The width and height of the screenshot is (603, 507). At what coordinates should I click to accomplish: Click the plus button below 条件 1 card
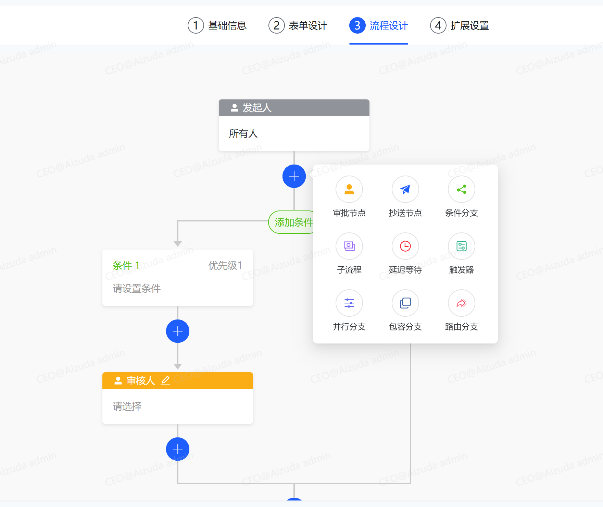tap(177, 331)
